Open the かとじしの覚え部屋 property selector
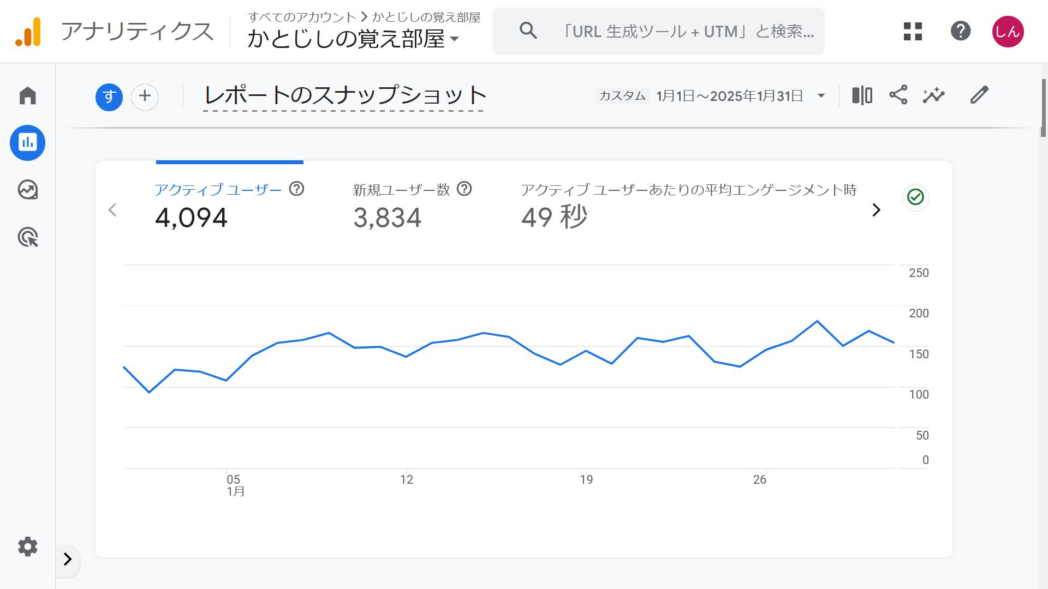1048x589 pixels. (353, 39)
